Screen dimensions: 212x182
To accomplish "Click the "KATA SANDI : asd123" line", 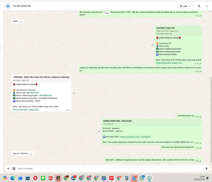I will click(112, 131).
